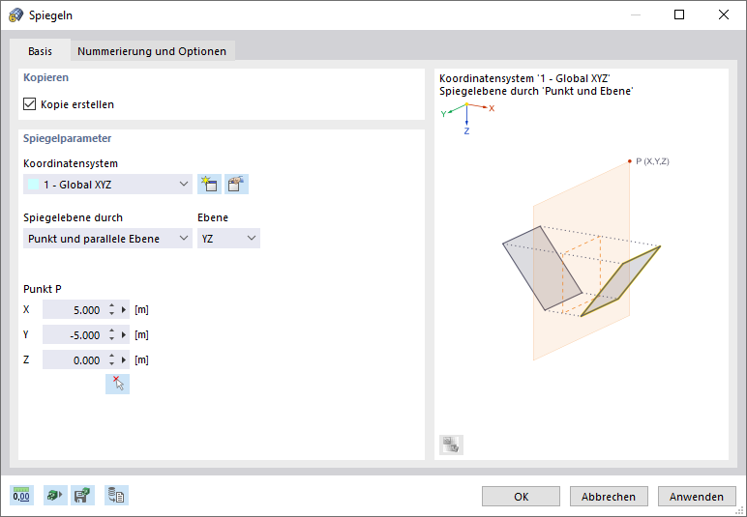The image size is (747, 517).
Task: Open the units and decimals icon
Action: 21,495
